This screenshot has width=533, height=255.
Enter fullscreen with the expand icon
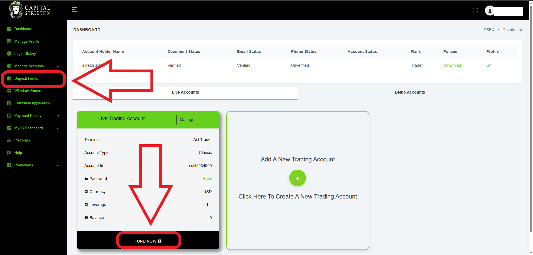[475, 10]
